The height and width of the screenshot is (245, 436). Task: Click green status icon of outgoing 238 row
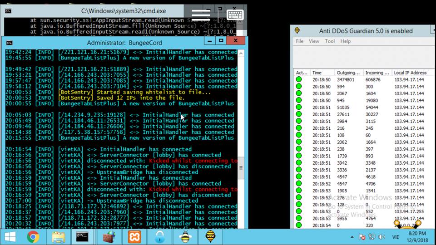[299, 149]
